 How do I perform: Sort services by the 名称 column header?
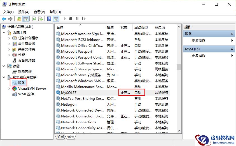tap(80, 27)
